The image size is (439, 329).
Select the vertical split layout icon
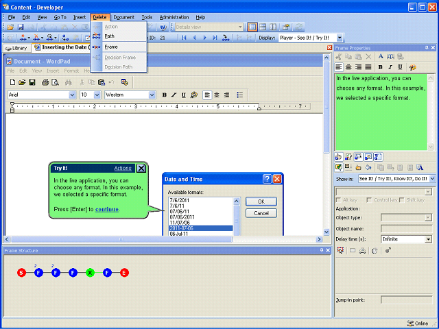[x=273, y=27]
